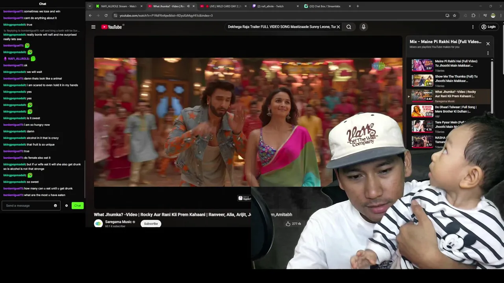The height and width of the screenshot is (283, 504).
Task: Click the browser address bar URL
Action: (166, 15)
